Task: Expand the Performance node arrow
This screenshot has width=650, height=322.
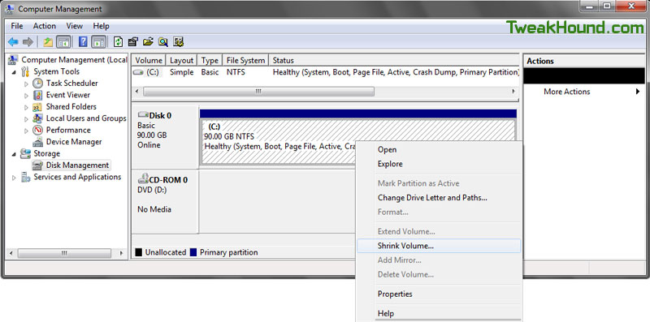Action: pos(26,131)
